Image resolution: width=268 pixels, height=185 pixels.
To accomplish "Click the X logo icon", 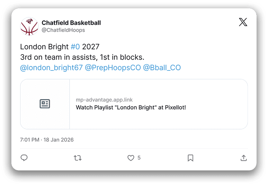I will click(x=243, y=22).
